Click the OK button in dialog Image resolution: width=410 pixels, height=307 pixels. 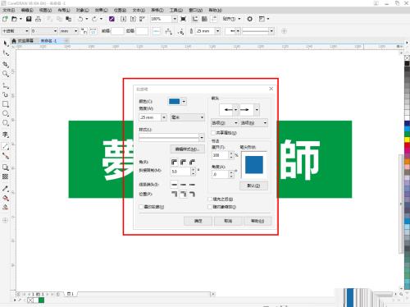[198, 221]
